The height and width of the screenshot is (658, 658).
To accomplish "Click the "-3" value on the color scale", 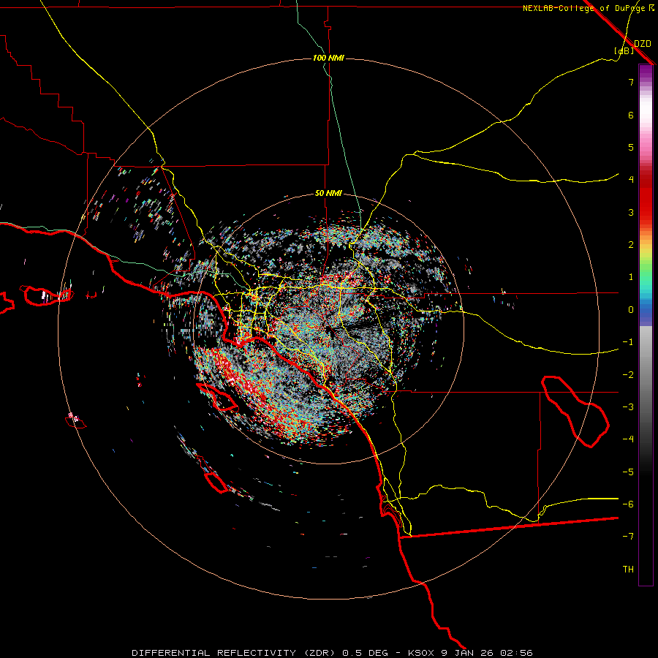I will click(x=628, y=407).
